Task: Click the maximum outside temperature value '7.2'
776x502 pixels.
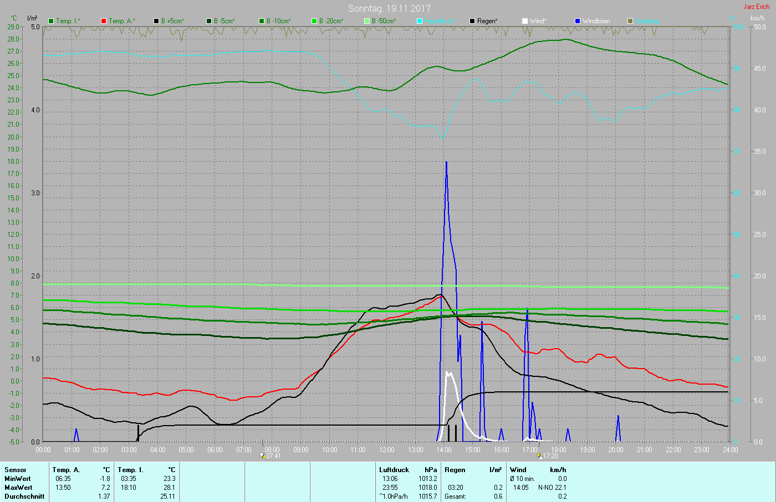Action: point(105,488)
